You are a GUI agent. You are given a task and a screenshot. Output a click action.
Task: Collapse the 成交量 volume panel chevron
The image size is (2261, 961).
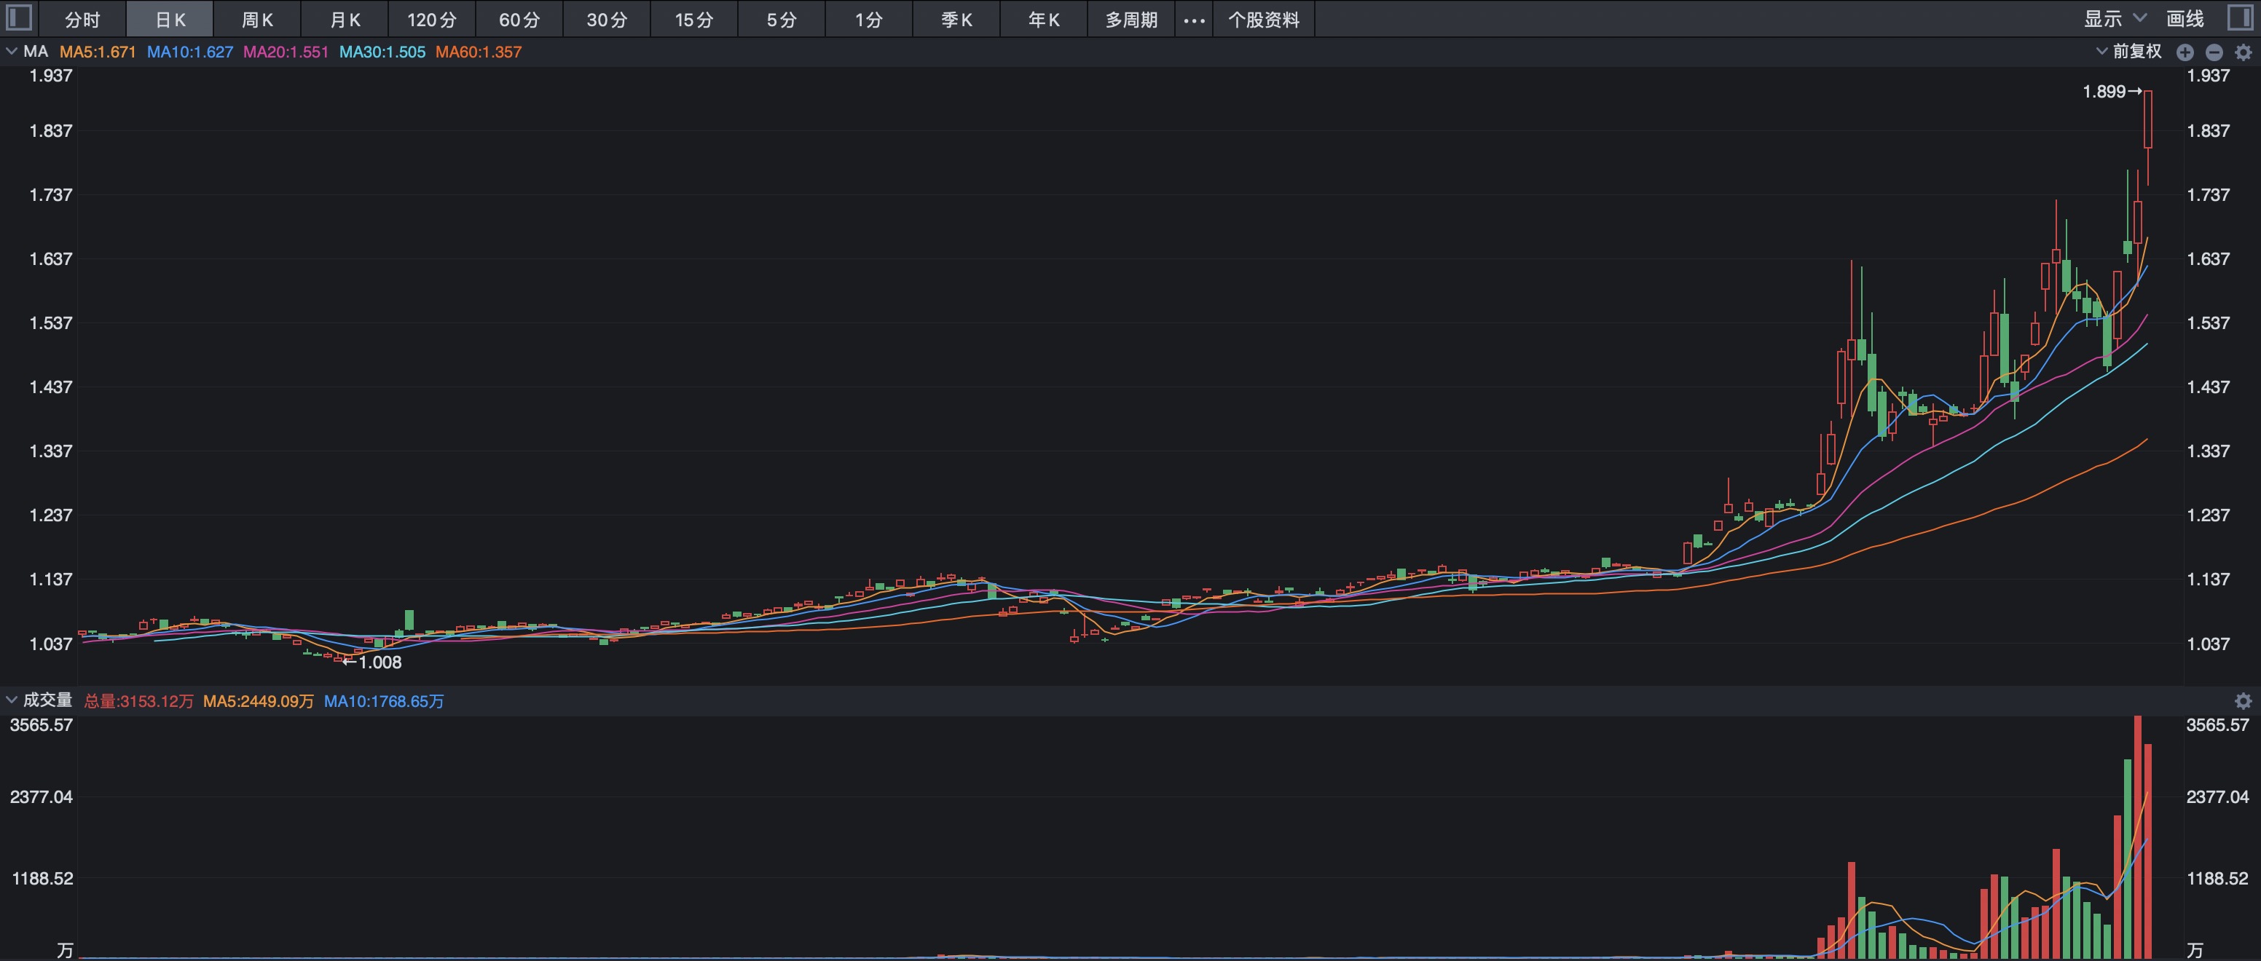[12, 700]
